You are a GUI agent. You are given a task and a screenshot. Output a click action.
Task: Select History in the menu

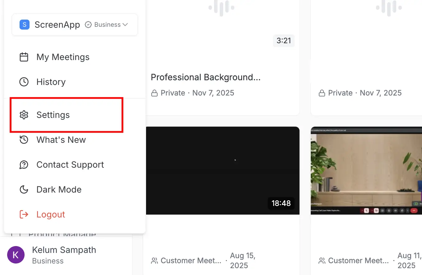pyautogui.click(x=51, y=82)
